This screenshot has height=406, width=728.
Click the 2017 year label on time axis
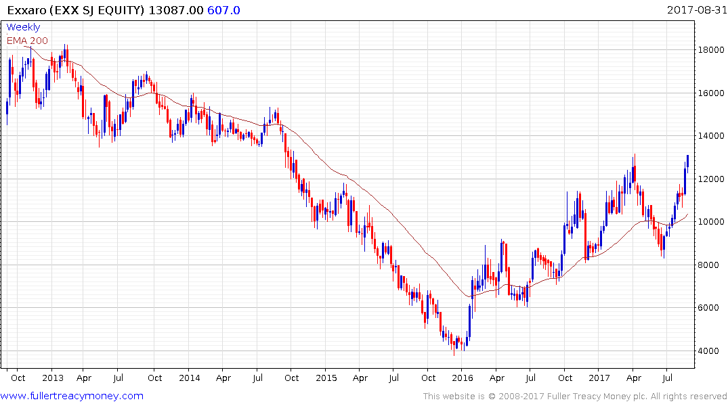click(x=599, y=378)
